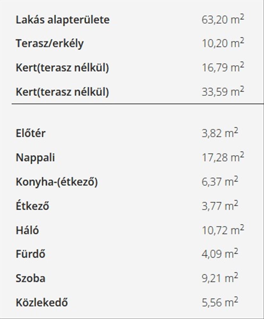Screen dimensions: 264x319
Task: Click the Közlekedő row label
Action: [41, 302]
